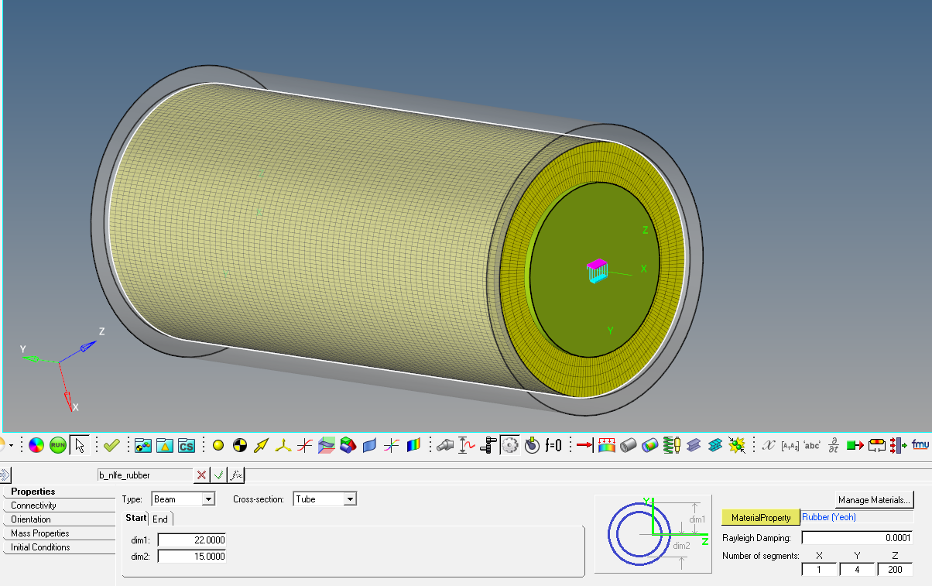This screenshot has width=932, height=586.
Task: Select the black-yellow Bodies icon
Action: click(240, 445)
